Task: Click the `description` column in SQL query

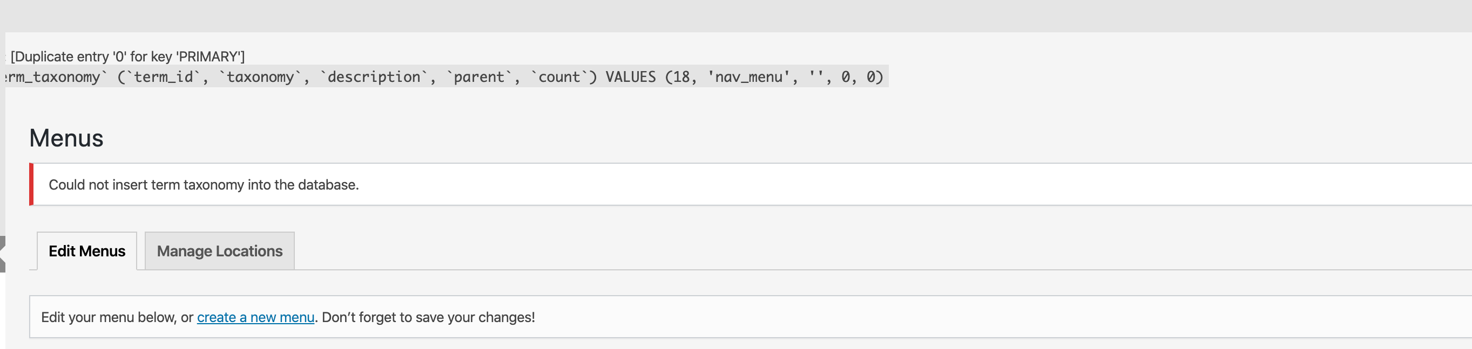Action: [x=374, y=77]
